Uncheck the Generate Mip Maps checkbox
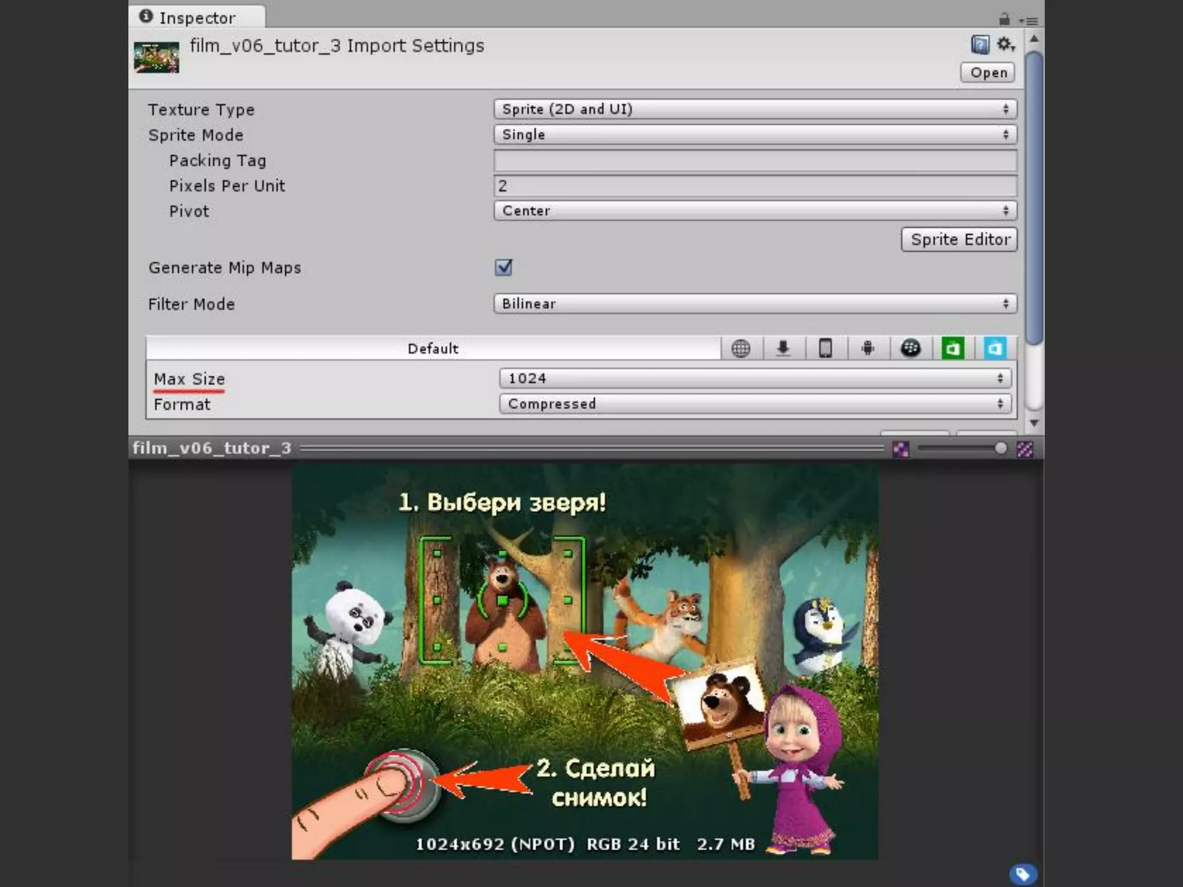 coord(503,267)
